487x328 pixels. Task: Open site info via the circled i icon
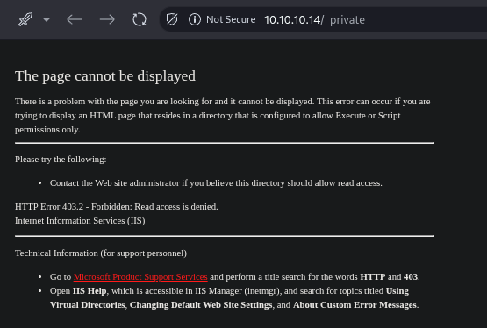point(195,19)
